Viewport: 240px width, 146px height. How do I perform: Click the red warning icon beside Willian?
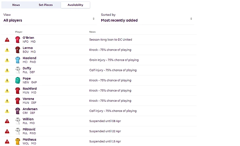click(x=7, y=121)
